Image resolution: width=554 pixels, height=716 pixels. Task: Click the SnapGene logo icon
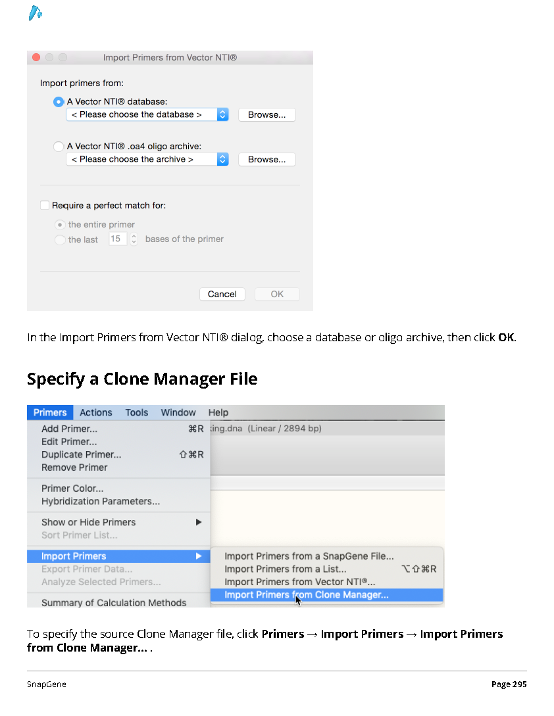35,13
